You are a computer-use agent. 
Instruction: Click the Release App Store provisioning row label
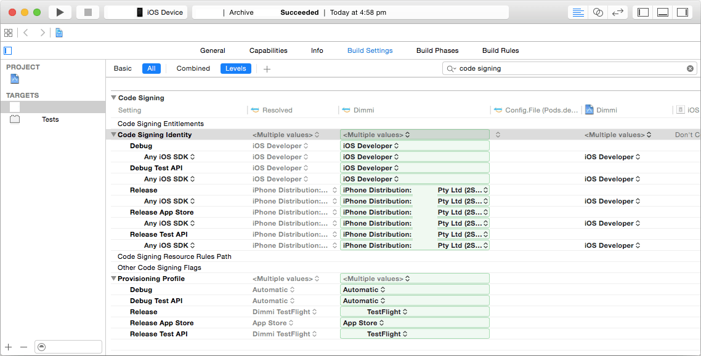(x=161, y=323)
